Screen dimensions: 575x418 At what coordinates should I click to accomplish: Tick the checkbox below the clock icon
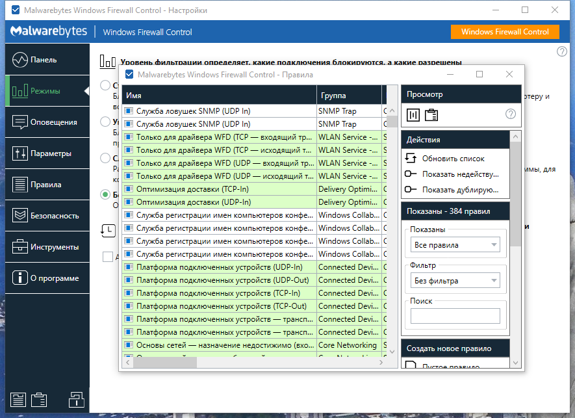[x=108, y=257]
